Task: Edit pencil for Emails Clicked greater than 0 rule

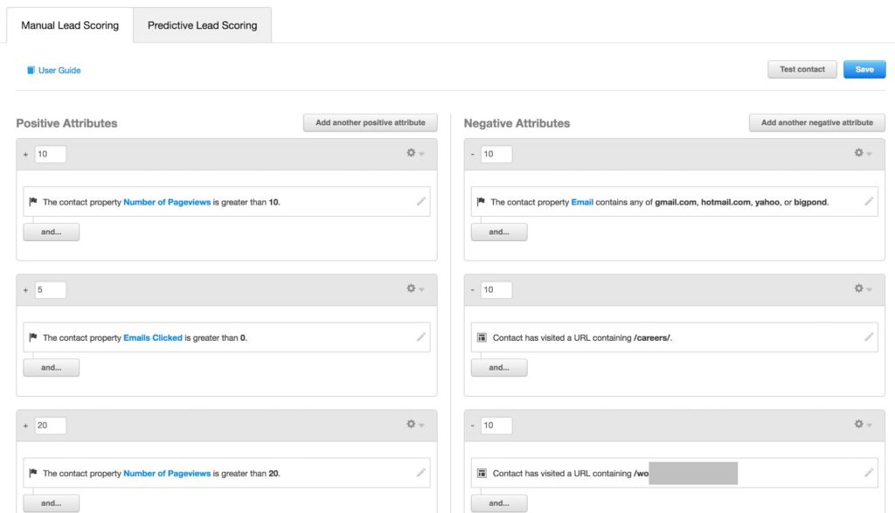Action: click(x=420, y=337)
